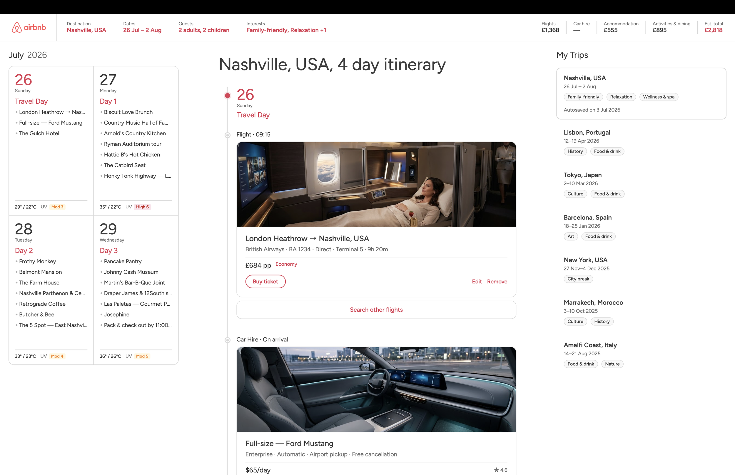Open the Tokyo, Japan trip

tap(641, 185)
